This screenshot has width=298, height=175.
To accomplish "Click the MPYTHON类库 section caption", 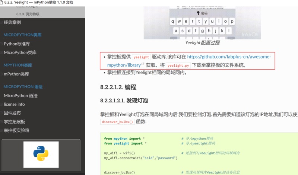I will click(x=18, y=65).
